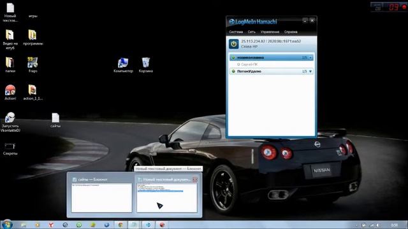Select the Корзина recycle bin icon
The height and width of the screenshot is (229, 408).
[146, 65]
